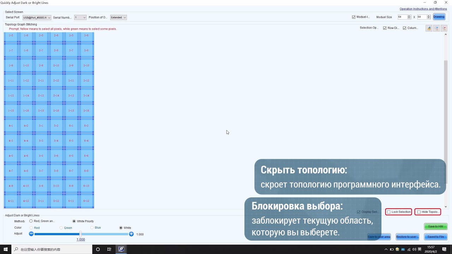This screenshot has width=452, height=254.
Task: Select topology module 2-12
Action: coord(56,80)
